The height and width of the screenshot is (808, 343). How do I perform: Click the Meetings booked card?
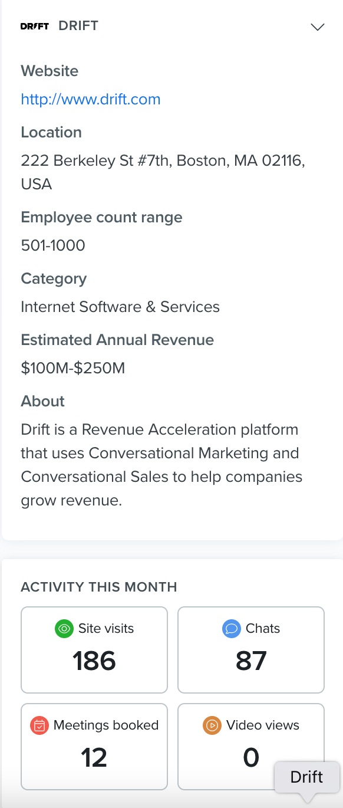pos(94,747)
